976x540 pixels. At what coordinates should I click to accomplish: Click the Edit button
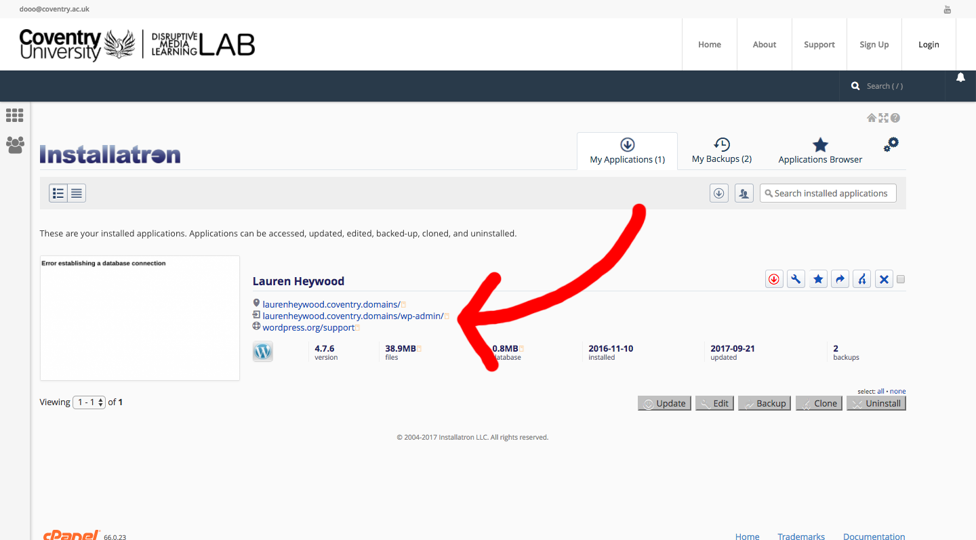pos(714,403)
